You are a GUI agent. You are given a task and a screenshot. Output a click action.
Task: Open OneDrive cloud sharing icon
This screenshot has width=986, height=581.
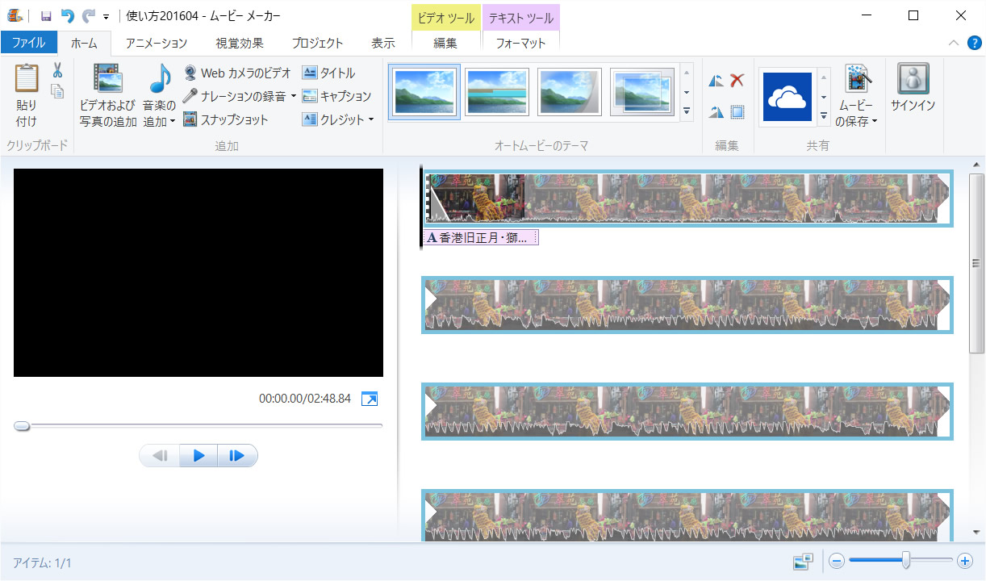(x=787, y=96)
